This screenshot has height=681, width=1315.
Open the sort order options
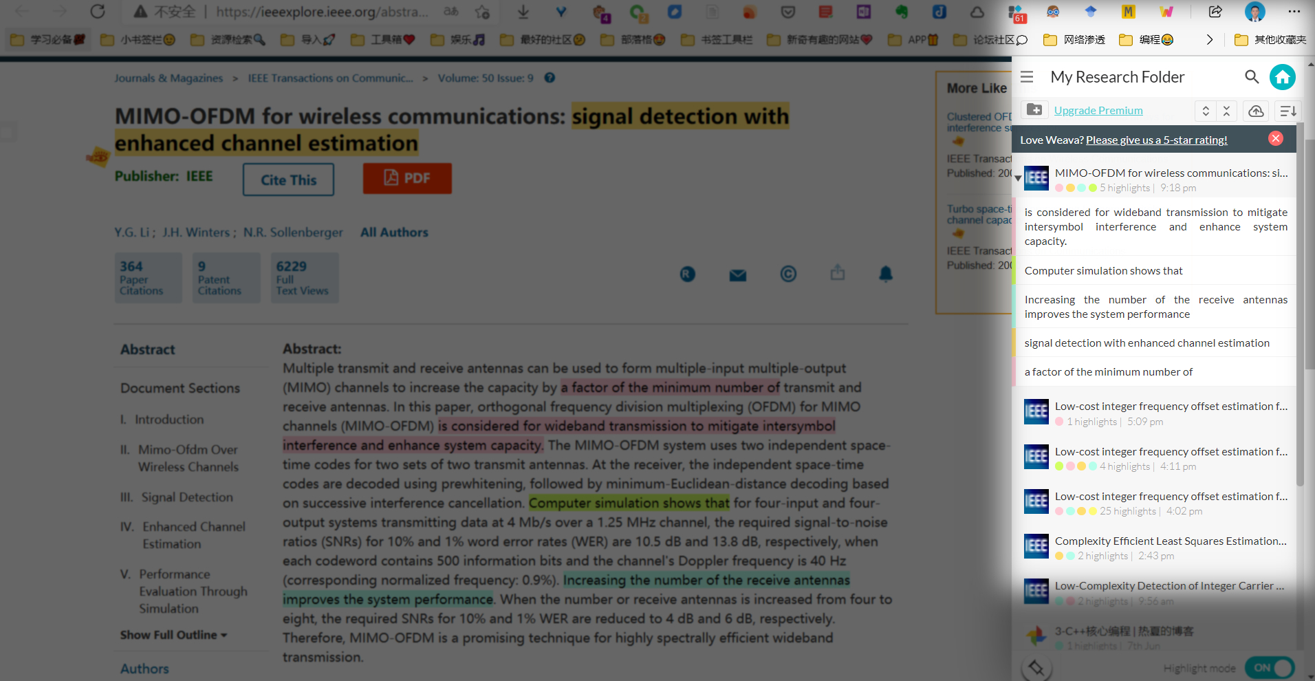click(1288, 111)
